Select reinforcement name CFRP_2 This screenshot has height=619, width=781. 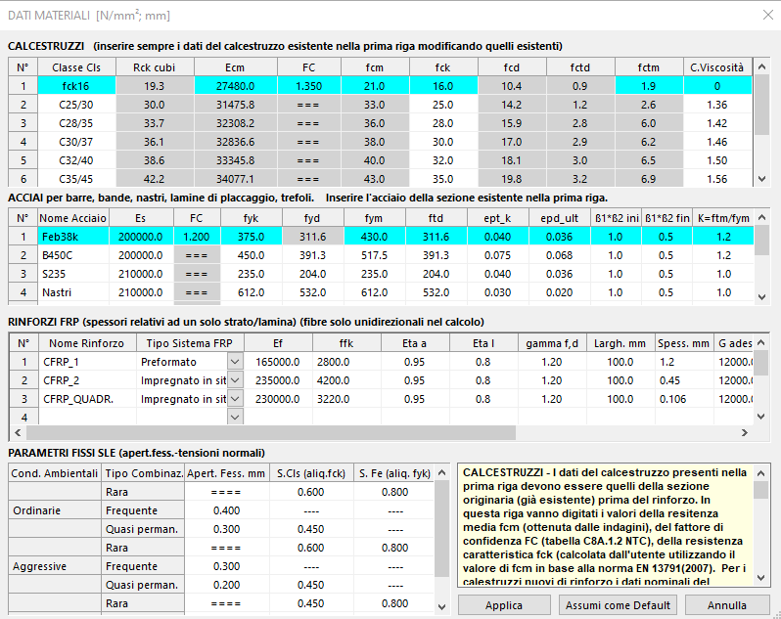click(87, 380)
